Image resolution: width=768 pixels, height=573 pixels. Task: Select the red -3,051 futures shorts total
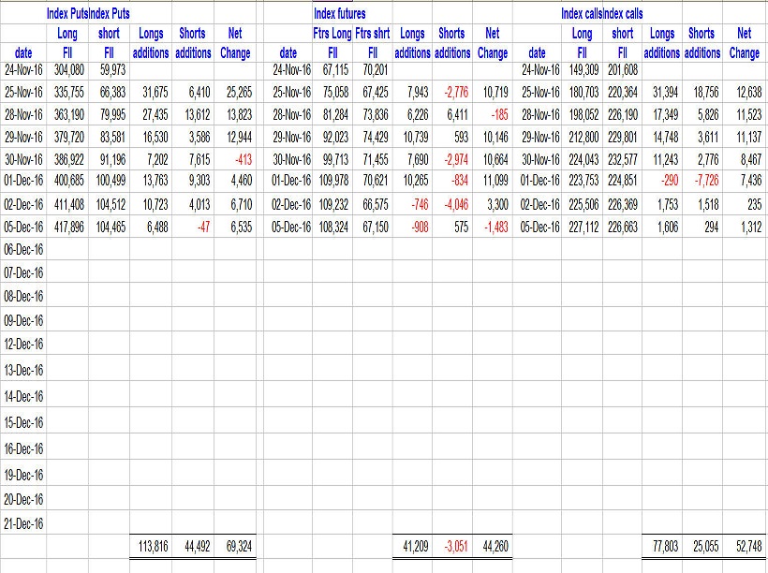tap(452, 545)
